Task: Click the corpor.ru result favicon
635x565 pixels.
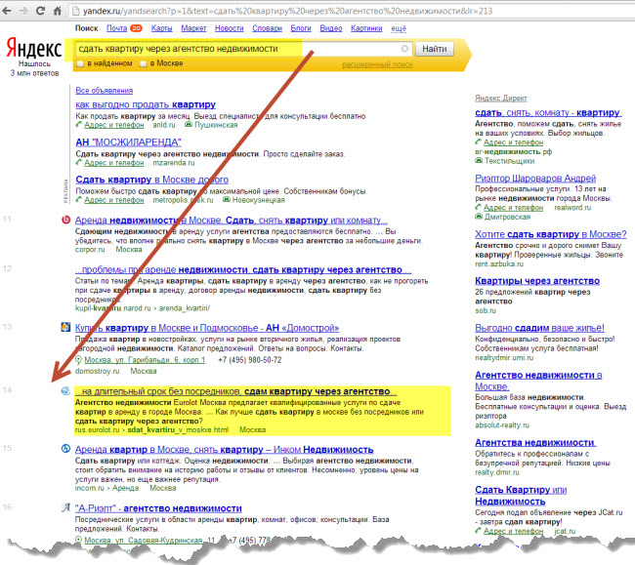Action: (x=65, y=220)
